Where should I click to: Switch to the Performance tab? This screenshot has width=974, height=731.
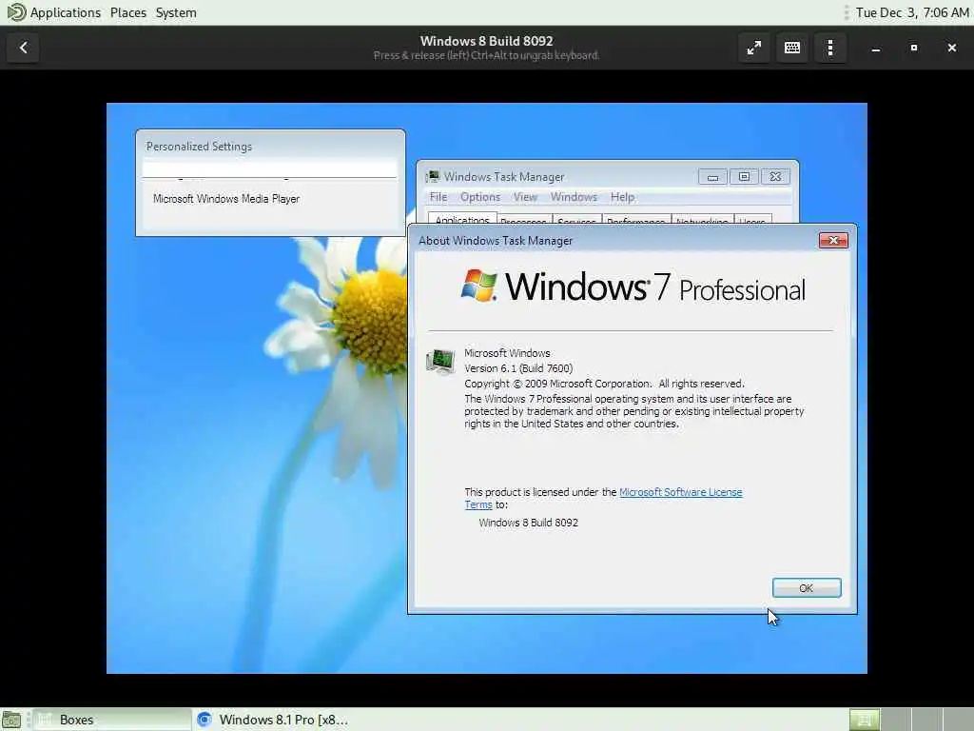point(636,220)
